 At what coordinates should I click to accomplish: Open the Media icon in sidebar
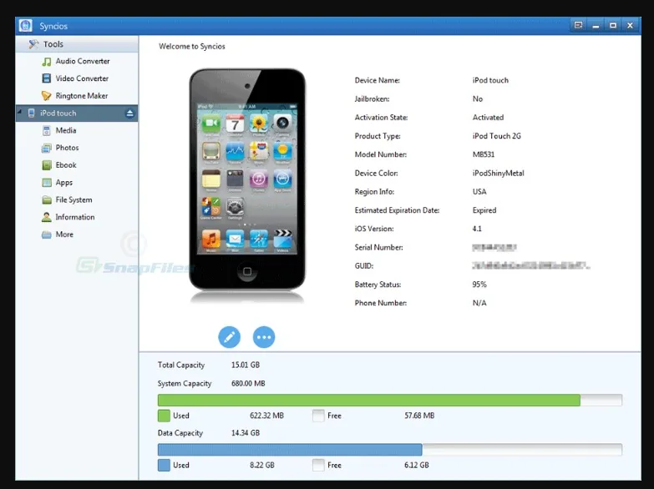tap(47, 130)
